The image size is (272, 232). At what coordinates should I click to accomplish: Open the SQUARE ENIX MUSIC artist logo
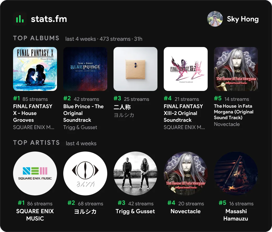35,173
